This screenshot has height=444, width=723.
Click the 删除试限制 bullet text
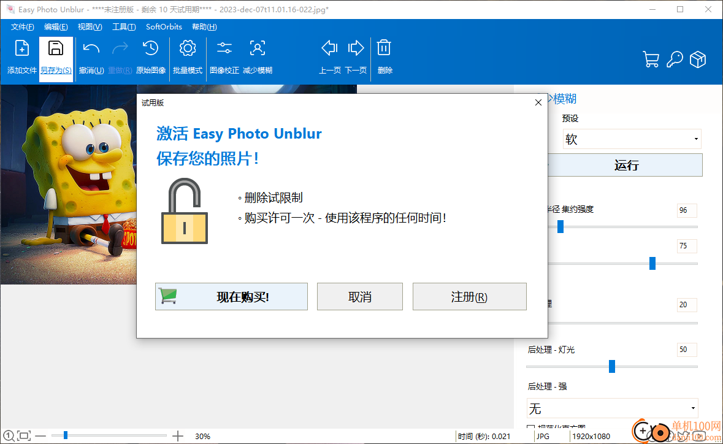pyautogui.click(x=274, y=198)
